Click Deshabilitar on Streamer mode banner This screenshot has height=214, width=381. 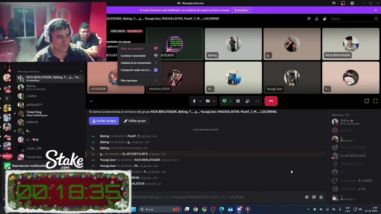click(x=241, y=10)
